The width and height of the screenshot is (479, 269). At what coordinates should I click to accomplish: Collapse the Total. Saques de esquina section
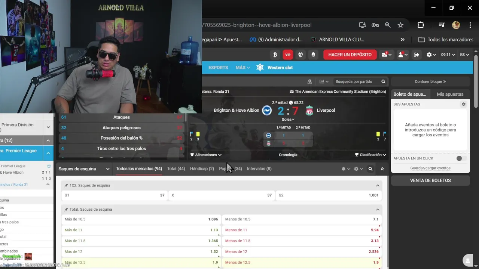[378, 210]
